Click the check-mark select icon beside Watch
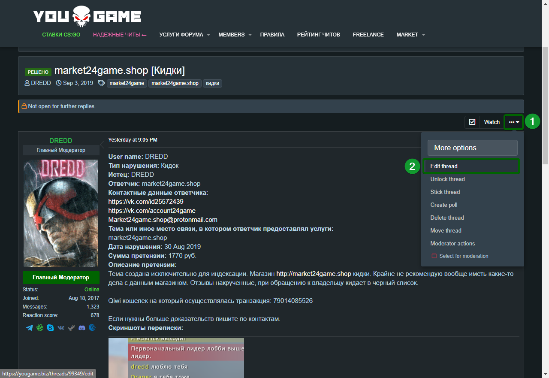Screen dimensions: 549x378 (472, 122)
